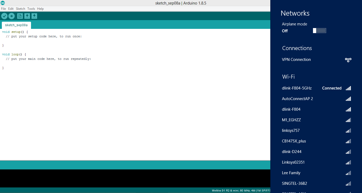Click the Verify sketch checkmark icon

(4, 16)
